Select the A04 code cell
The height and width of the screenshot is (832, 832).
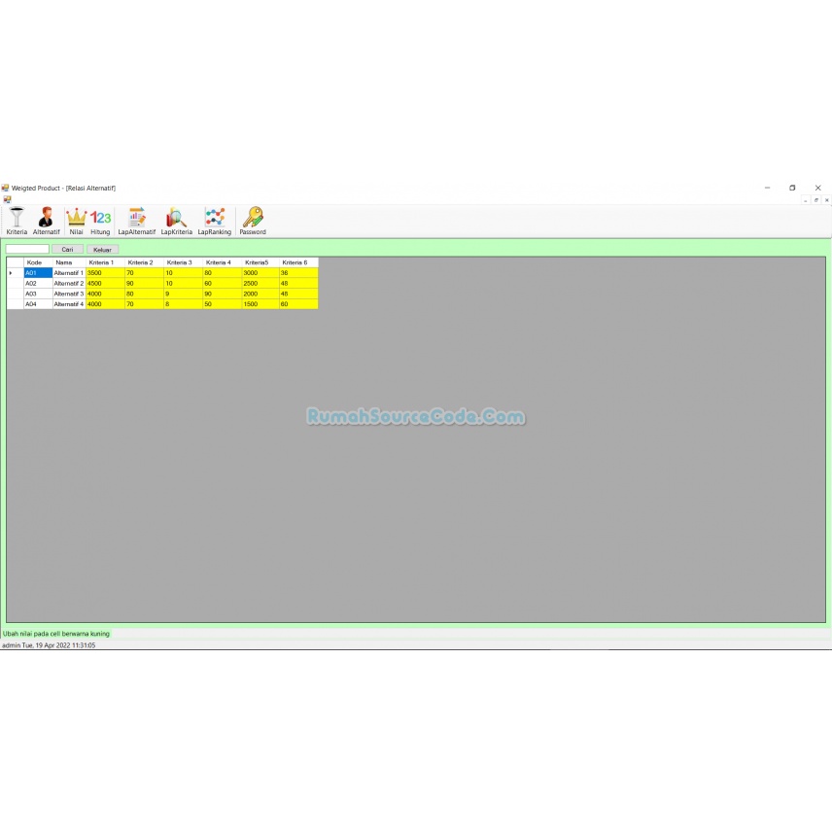(38, 304)
